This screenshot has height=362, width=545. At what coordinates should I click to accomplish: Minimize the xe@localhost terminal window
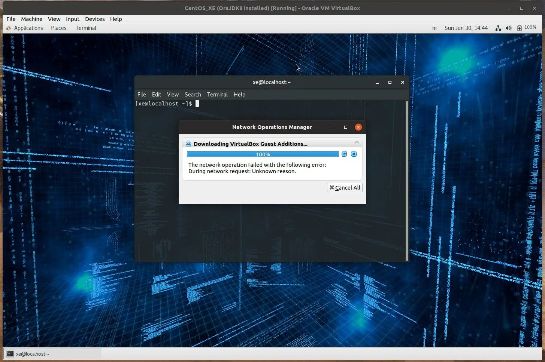[x=377, y=82]
